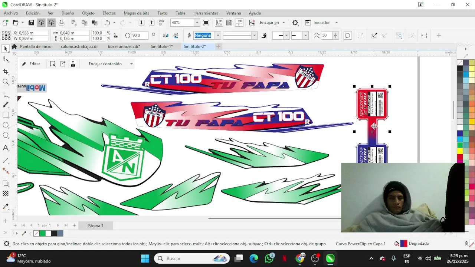The image size is (475, 267).
Task: Select the Rectangle tool
Action: click(6, 115)
